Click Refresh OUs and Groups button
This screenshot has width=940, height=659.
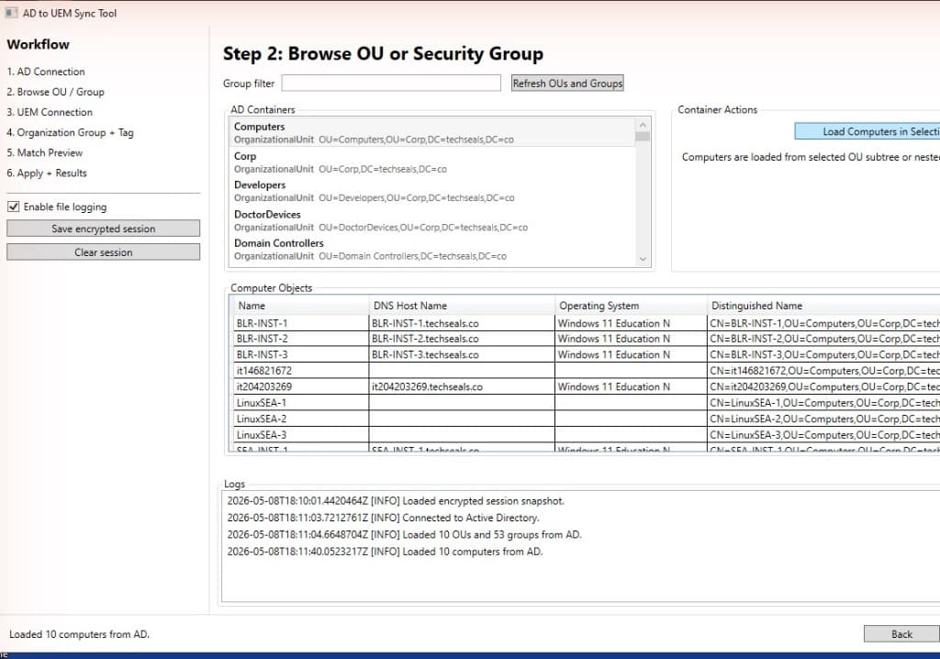click(x=567, y=84)
